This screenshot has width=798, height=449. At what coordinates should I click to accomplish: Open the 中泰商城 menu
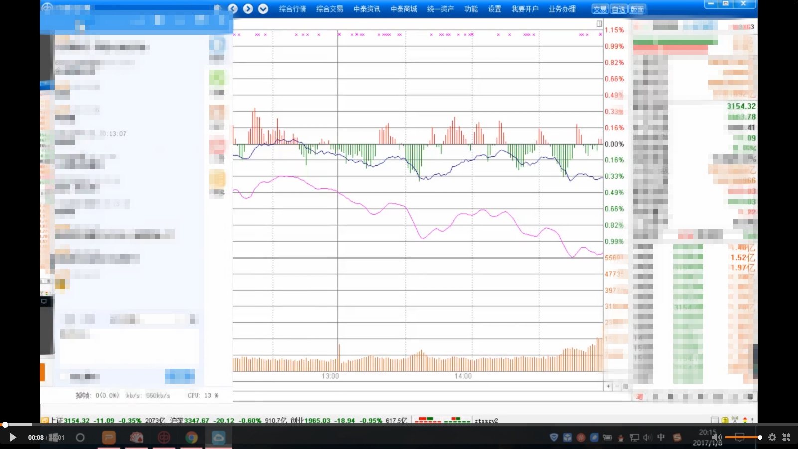403,9
